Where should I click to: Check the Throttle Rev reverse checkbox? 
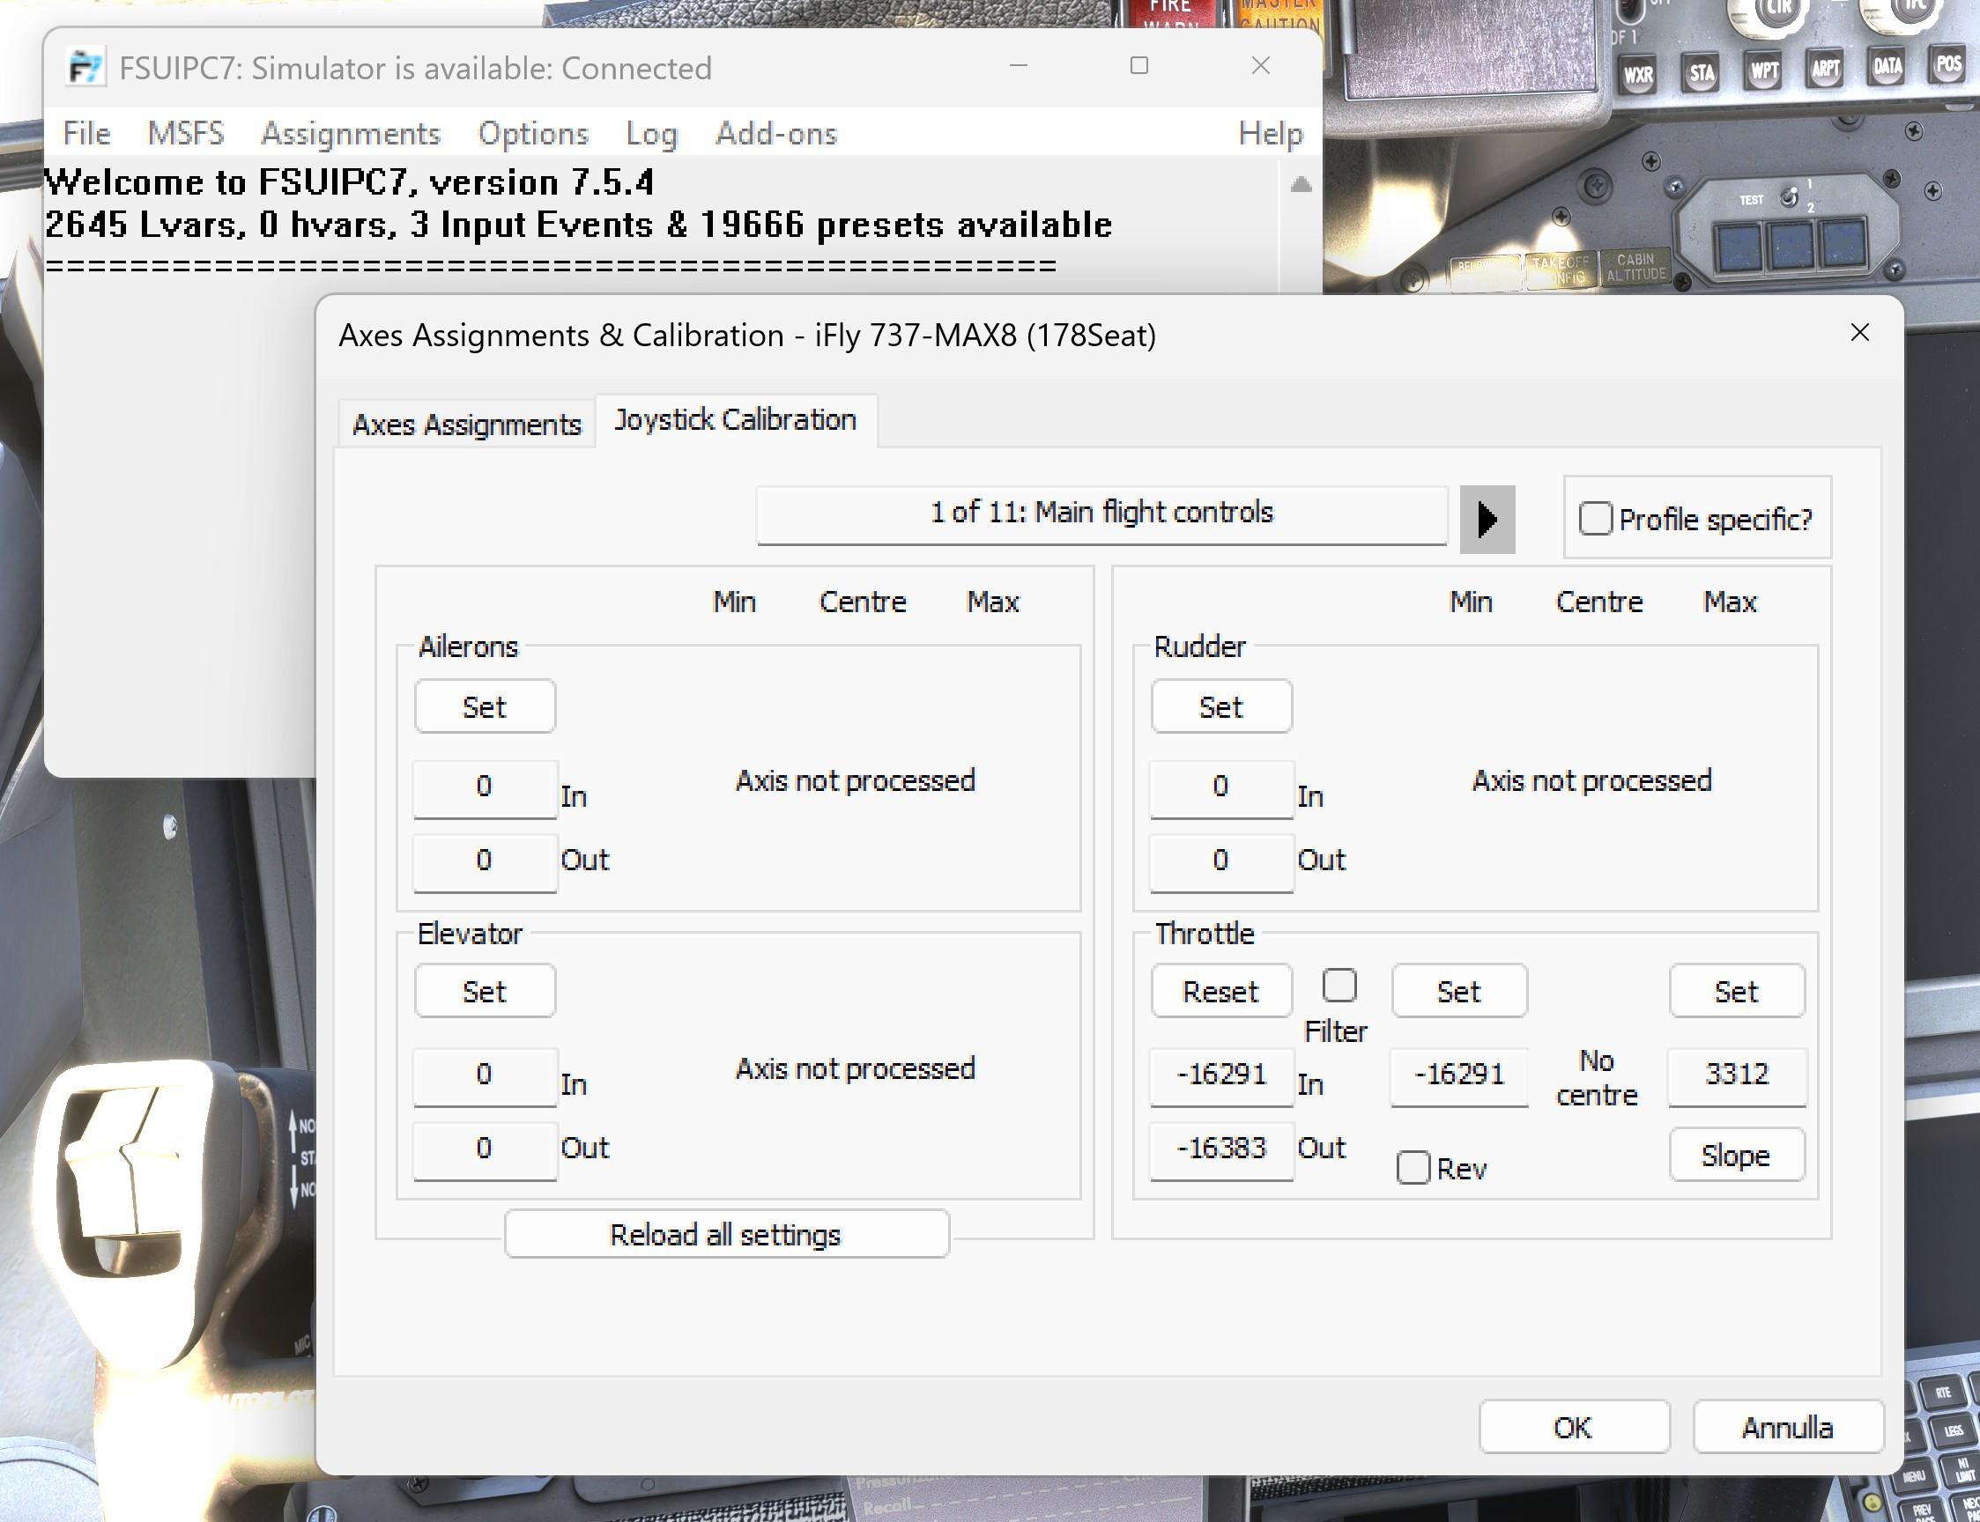click(1413, 1168)
